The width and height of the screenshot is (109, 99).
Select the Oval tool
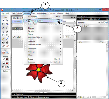pyautogui.click(x=3, y=35)
